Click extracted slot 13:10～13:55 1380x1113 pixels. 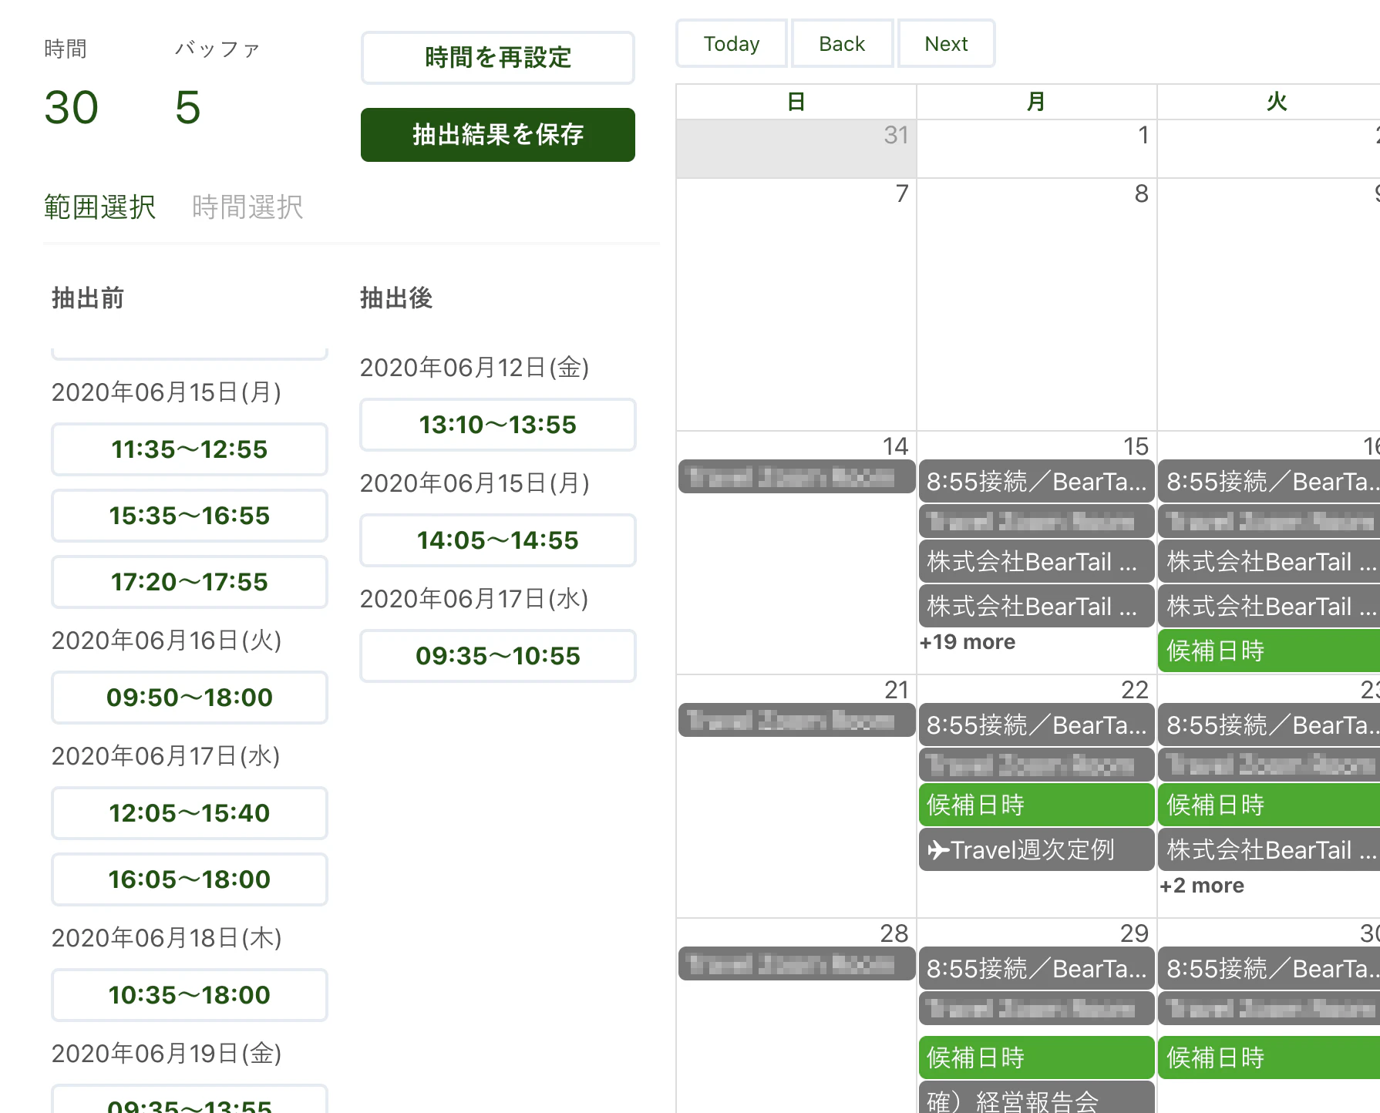497,425
